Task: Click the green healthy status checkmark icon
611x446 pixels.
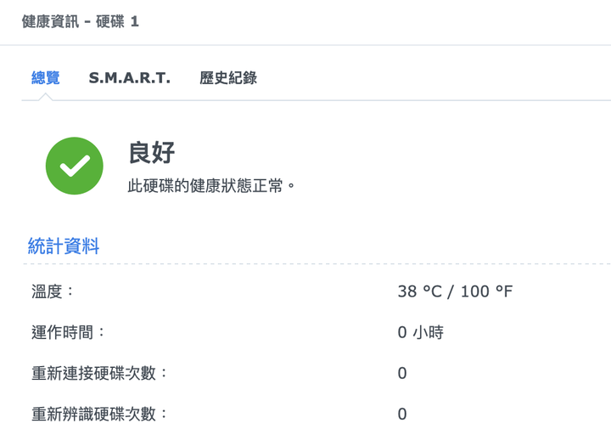Action: point(75,166)
